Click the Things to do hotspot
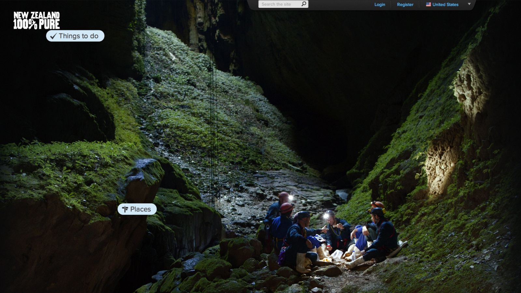 point(75,36)
